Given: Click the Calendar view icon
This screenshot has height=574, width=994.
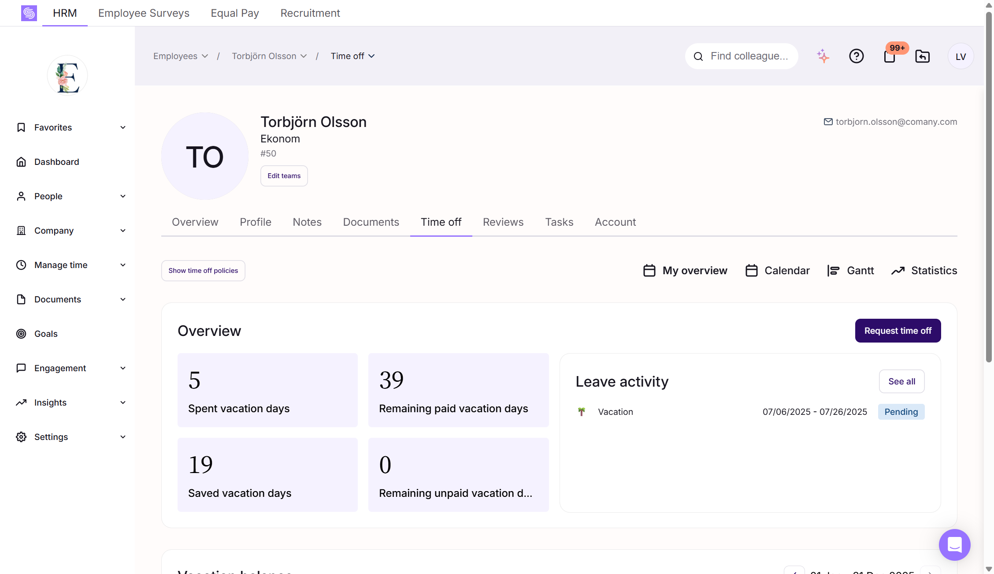Looking at the screenshot, I should pos(752,270).
